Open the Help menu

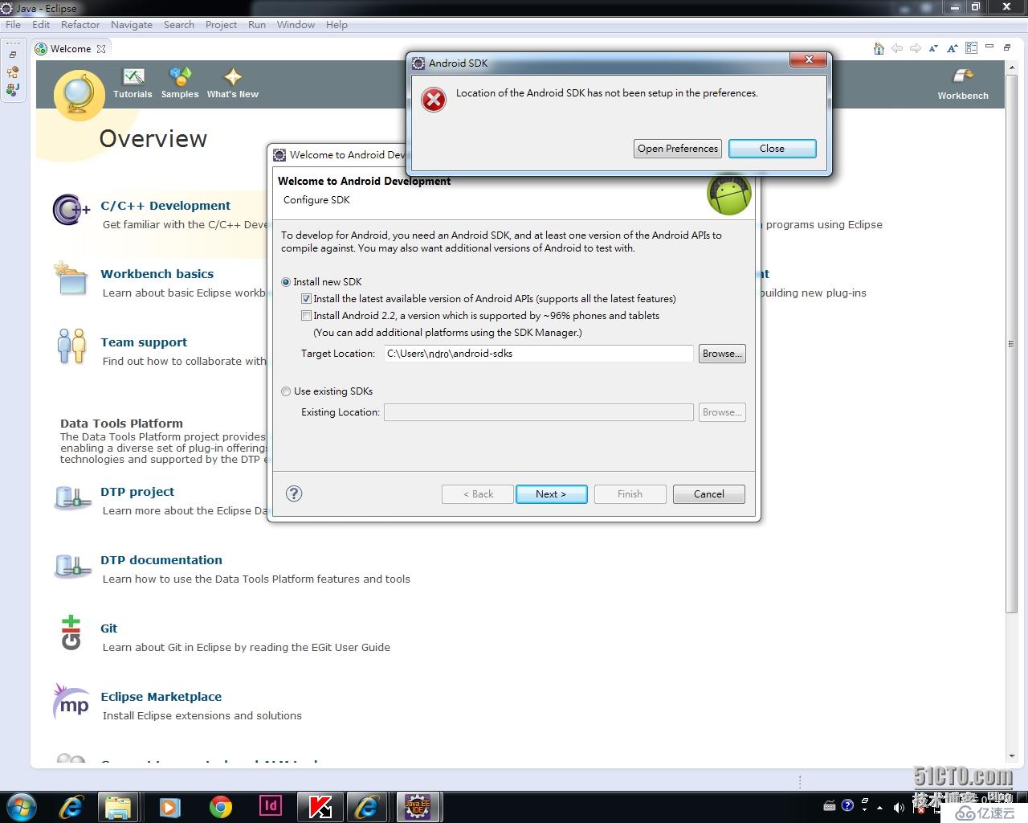(x=337, y=25)
